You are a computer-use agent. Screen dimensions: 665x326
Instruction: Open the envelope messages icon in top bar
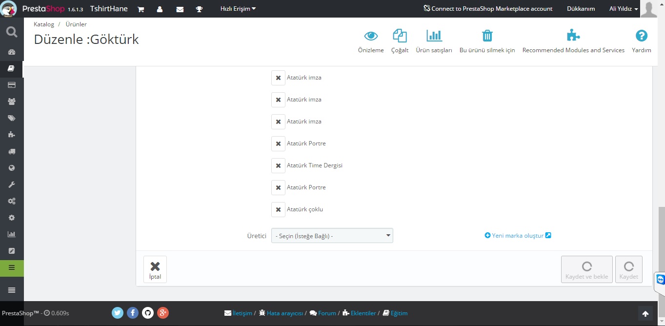pos(180,9)
